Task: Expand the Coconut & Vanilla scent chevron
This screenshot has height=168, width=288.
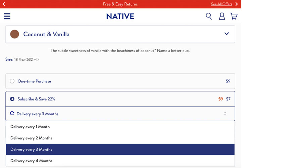Action: point(227,34)
